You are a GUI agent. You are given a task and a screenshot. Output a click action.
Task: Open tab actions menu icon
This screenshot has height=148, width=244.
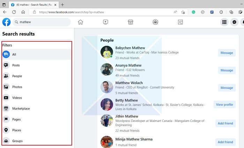(4, 5)
